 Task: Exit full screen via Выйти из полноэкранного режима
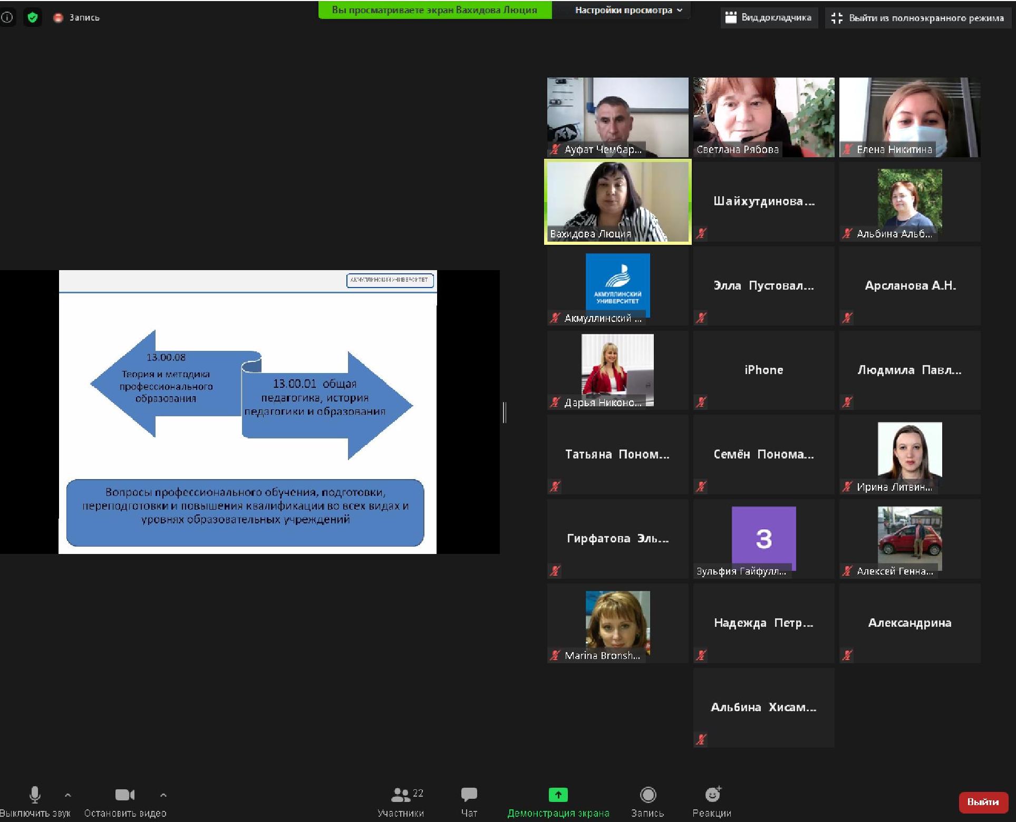918,18
